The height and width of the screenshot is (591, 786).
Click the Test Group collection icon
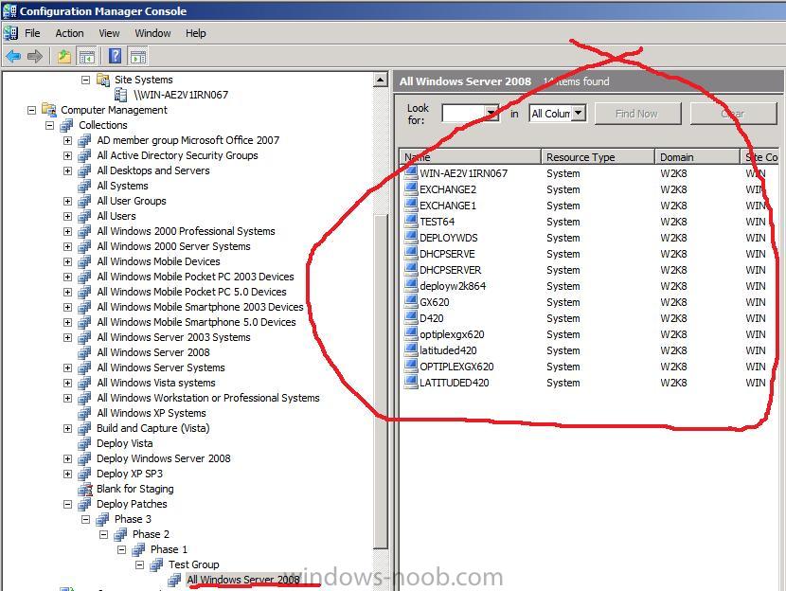157,564
